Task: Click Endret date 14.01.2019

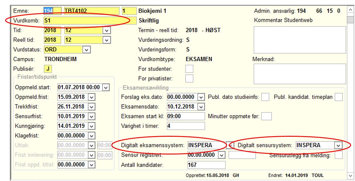Action: point(297,176)
